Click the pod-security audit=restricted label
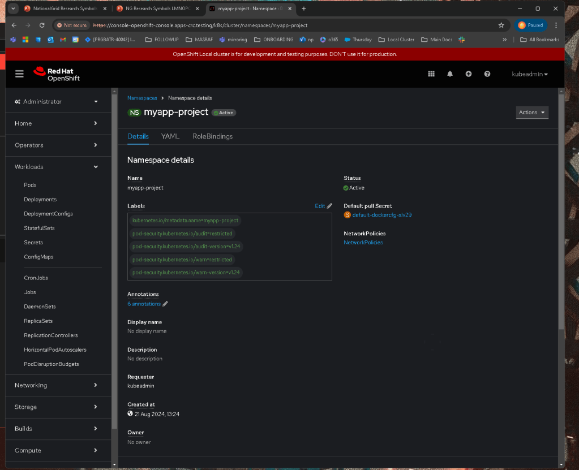Viewport: 579px width, 470px height. tap(182, 234)
